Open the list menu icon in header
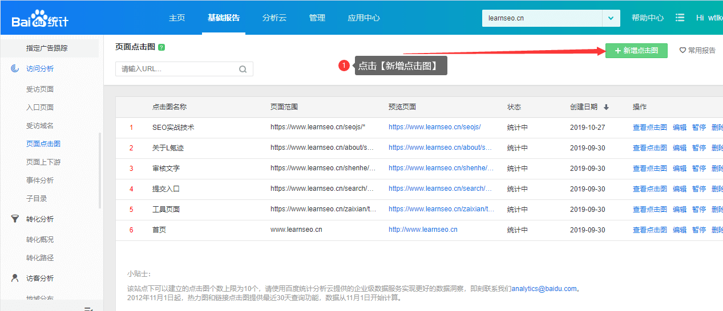Viewport: 723px width, 311px height. pyautogui.click(x=680, y=18)
